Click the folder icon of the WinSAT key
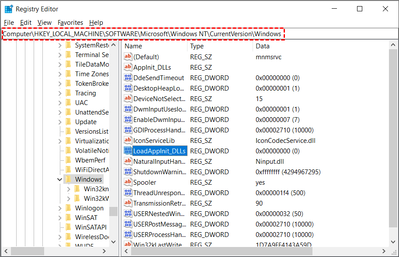 click(x=68, y=218)
